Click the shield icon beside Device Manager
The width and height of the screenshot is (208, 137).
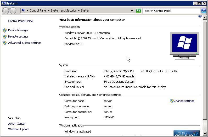5,30
